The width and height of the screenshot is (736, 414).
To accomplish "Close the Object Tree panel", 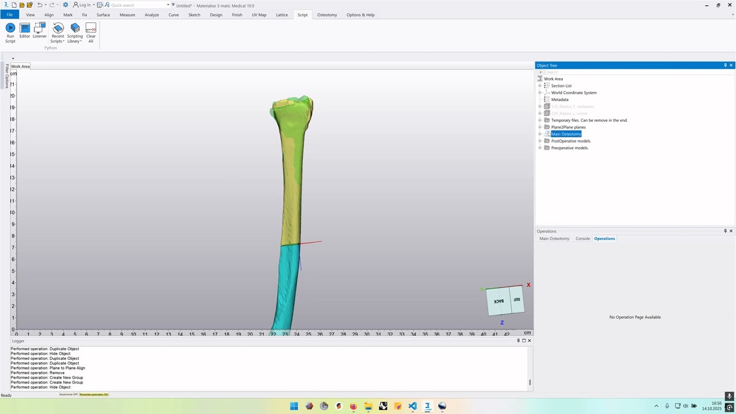I will click(x=731, y=66).
